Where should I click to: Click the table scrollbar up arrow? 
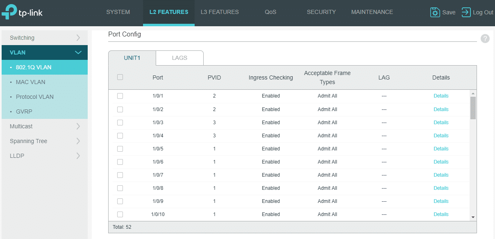tap(473, 93)
